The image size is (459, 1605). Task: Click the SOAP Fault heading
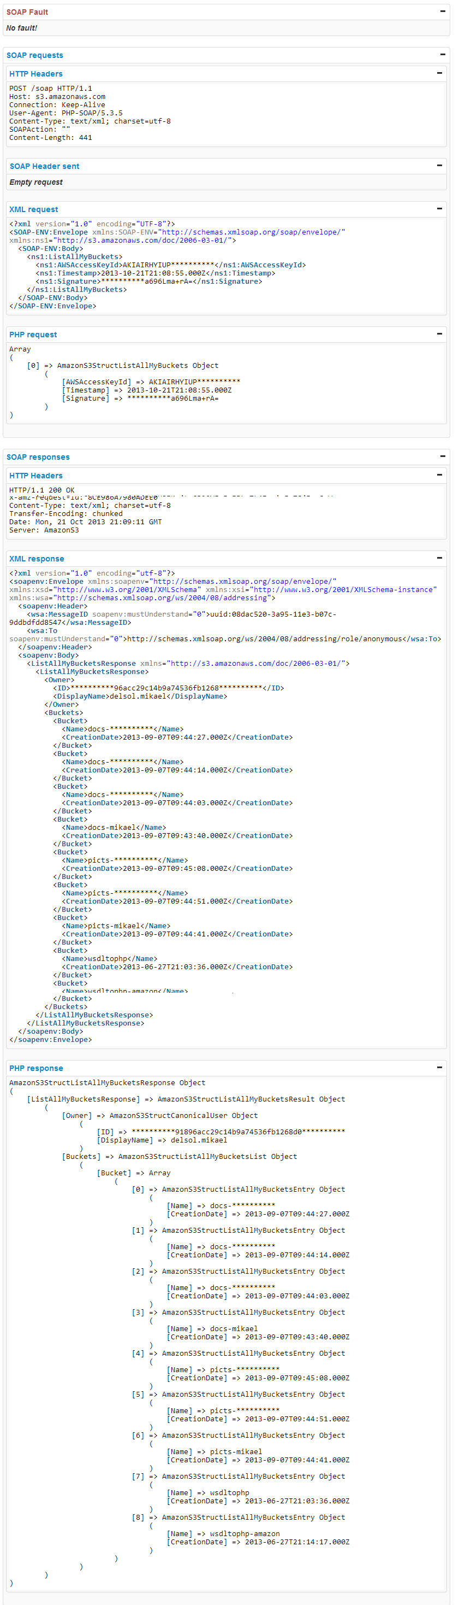27,12
